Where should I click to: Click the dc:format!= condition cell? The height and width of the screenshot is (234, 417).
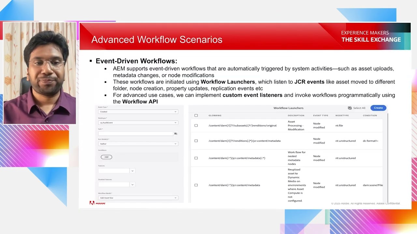370,141
